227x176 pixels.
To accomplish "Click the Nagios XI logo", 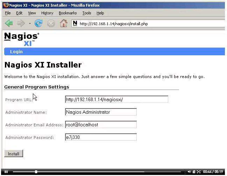I will [x=22, y=39].
